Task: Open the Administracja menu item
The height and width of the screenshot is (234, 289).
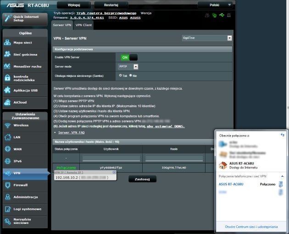Action: pyautogui.click(x=25, y=197)
